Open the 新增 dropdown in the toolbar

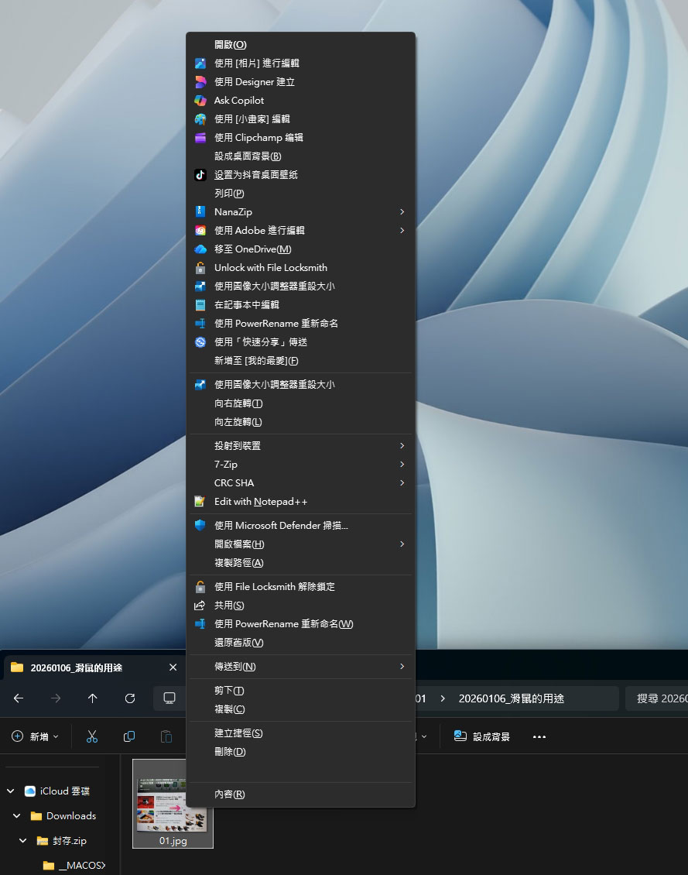pyautogui.click(x=34, y=736)
